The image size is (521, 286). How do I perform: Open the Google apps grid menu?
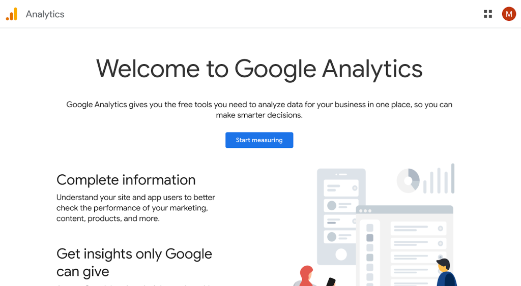tap(488, 14)
